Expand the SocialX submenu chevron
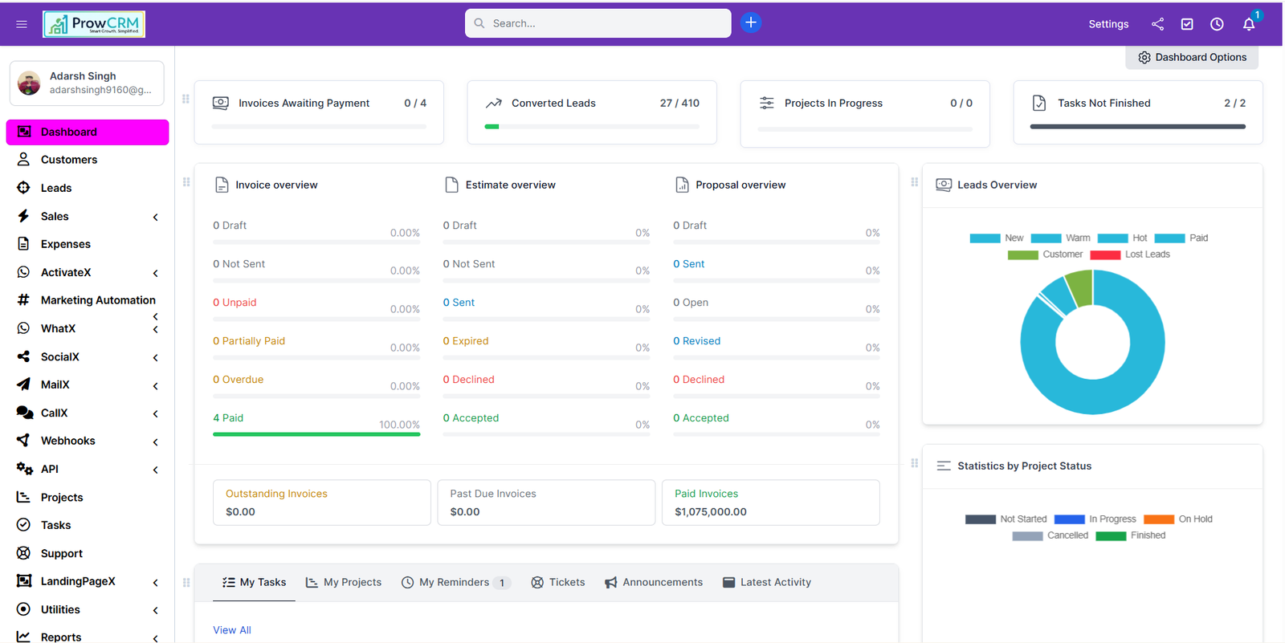The image size is (1285, 643). coord(155,357)
